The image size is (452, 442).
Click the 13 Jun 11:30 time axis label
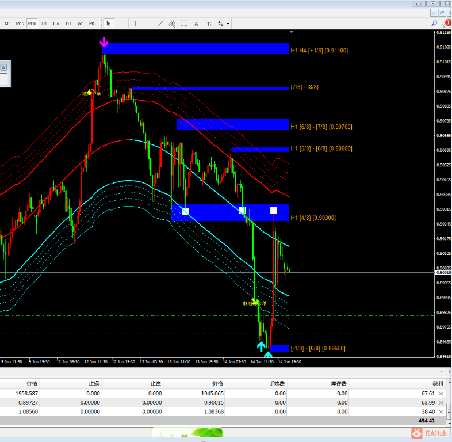[179, 362]
